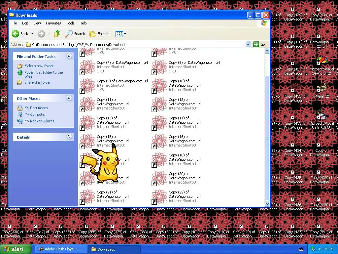Click the Downloads title bar folder icon
The image size is (338, 254).
coord(12,15)
